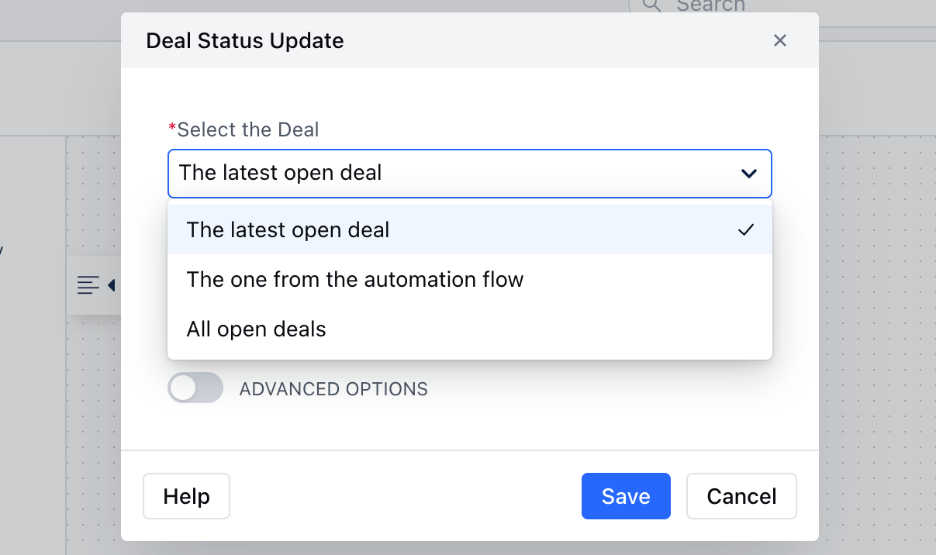Open the Help button

point(186,496)
